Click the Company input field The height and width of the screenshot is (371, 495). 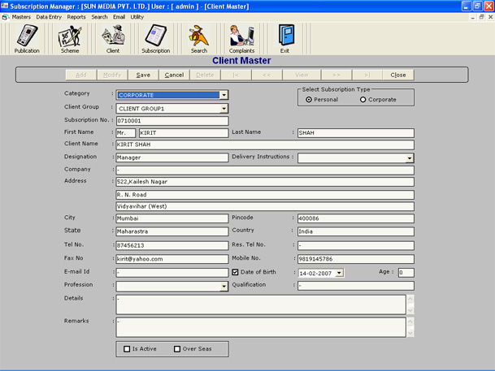[265, 170]
